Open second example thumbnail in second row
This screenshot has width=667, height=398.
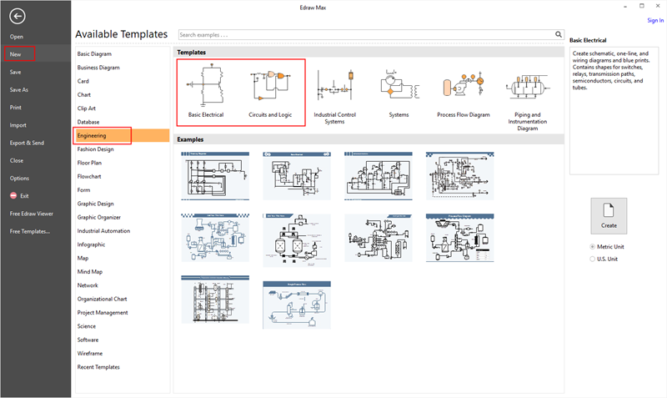(x=297, y=240)
